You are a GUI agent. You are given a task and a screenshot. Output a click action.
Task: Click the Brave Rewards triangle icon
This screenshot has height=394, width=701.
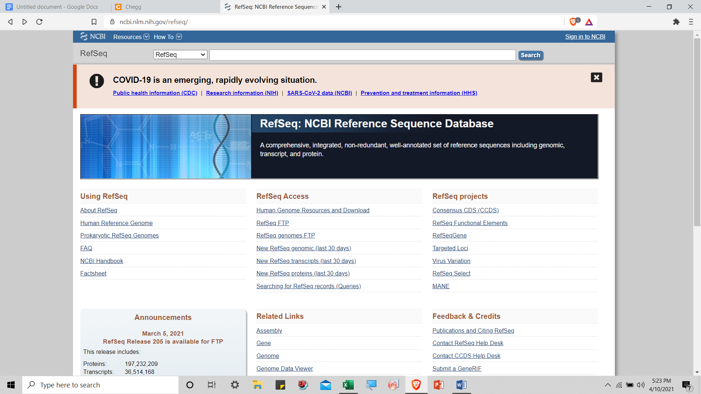(x=589, y=22)
